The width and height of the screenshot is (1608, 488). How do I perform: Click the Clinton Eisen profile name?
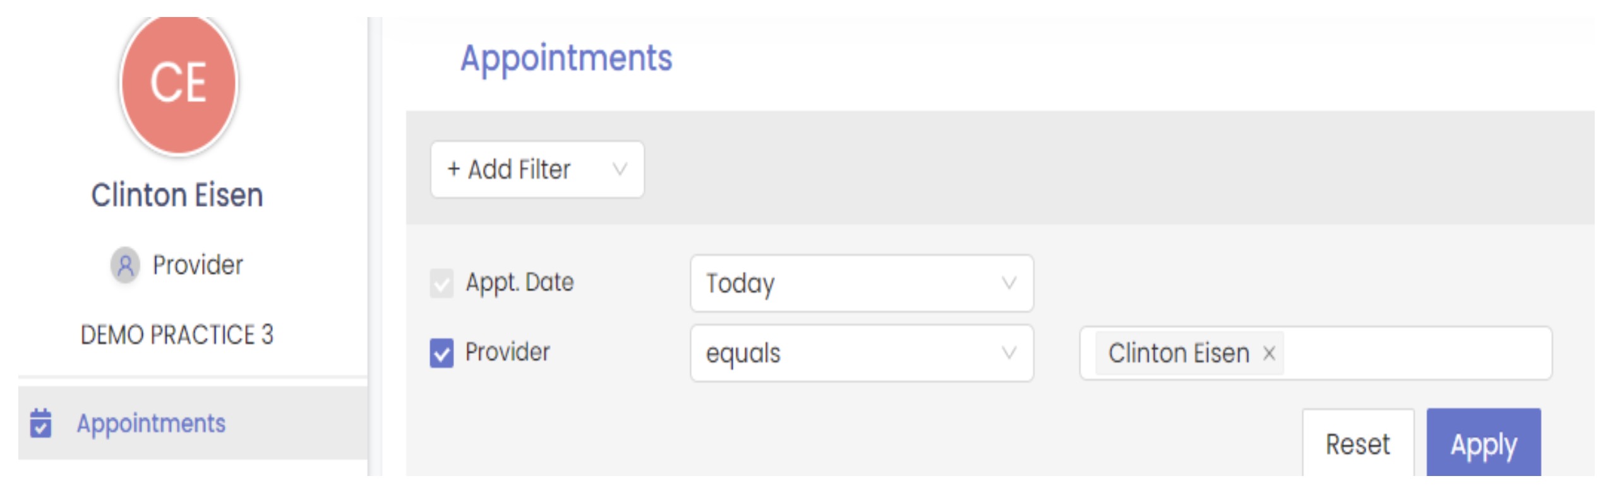(x=177, y=195)
